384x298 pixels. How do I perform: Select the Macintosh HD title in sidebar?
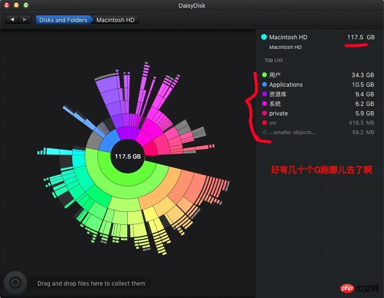click(x=288, y=37)
